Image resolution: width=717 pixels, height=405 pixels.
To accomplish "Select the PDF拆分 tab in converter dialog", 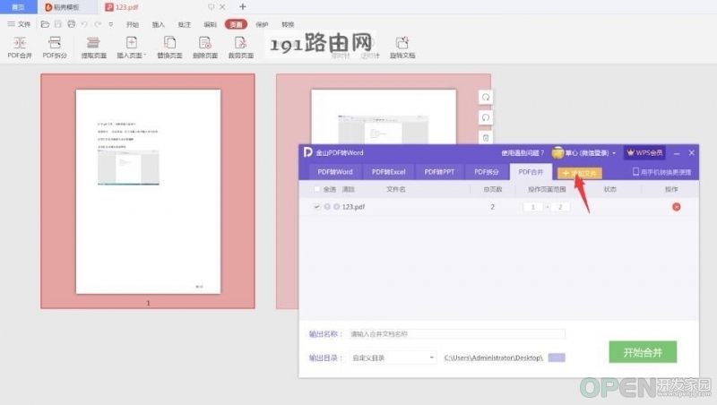I will (487, 172).
